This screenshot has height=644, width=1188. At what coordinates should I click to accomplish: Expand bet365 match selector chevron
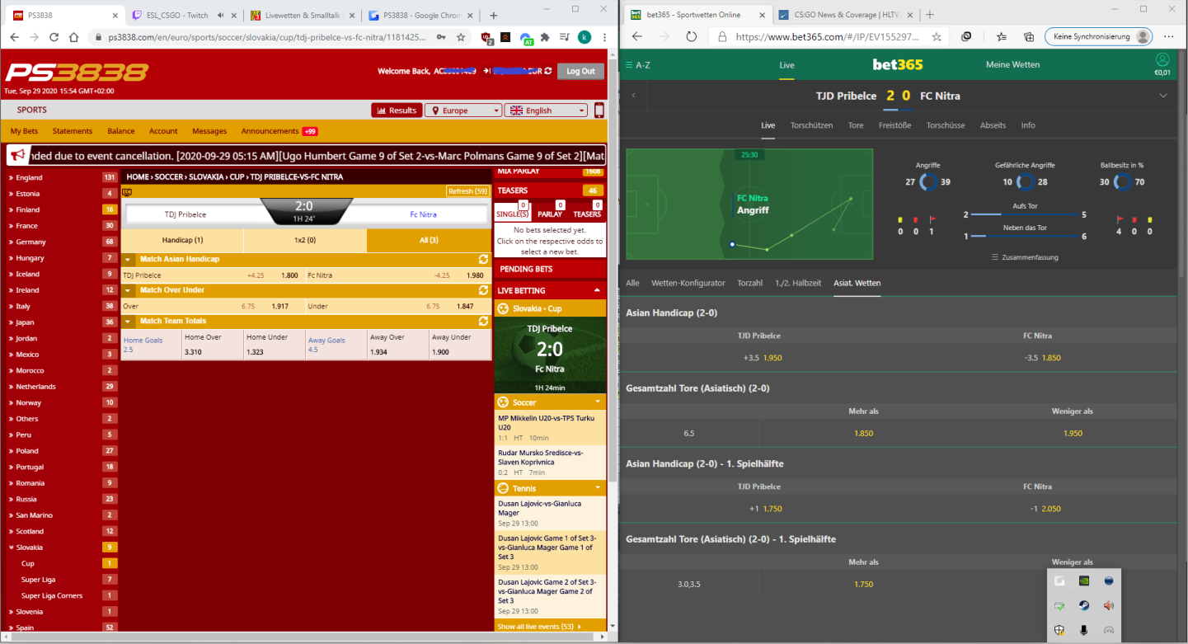[1163, 96]
